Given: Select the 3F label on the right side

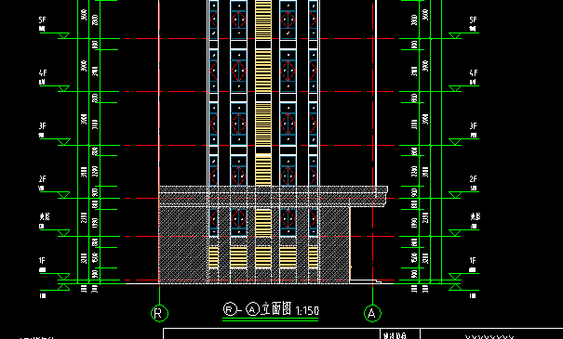Looking at the screenshot, I should pos(474,126).
